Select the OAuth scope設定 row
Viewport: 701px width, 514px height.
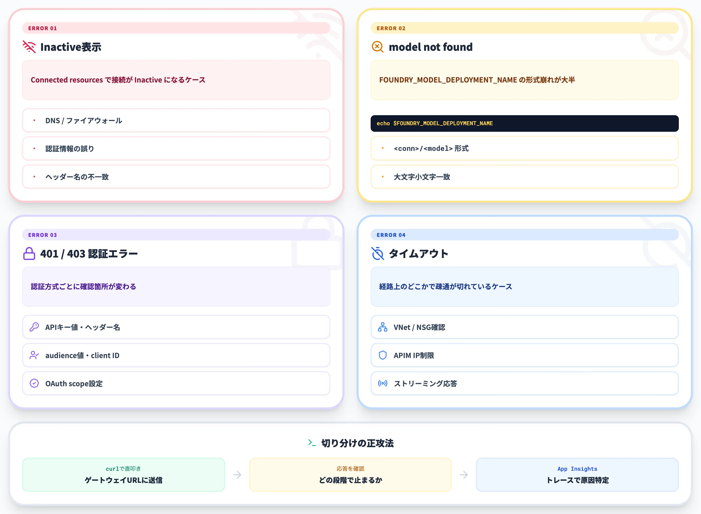[176, 383]
